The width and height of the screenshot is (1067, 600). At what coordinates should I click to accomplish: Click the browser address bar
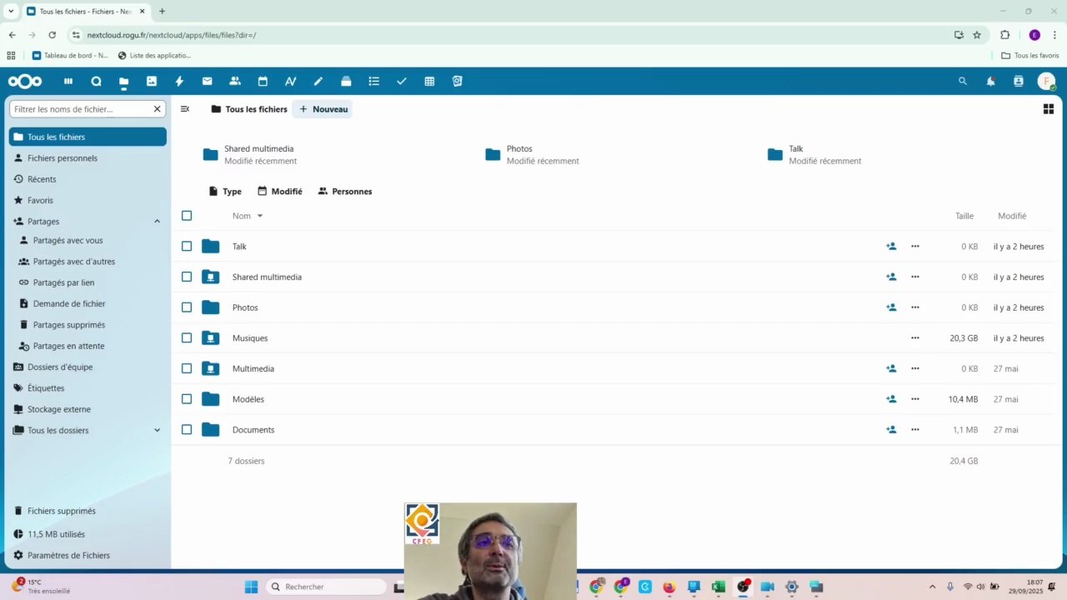click(517, 35)
